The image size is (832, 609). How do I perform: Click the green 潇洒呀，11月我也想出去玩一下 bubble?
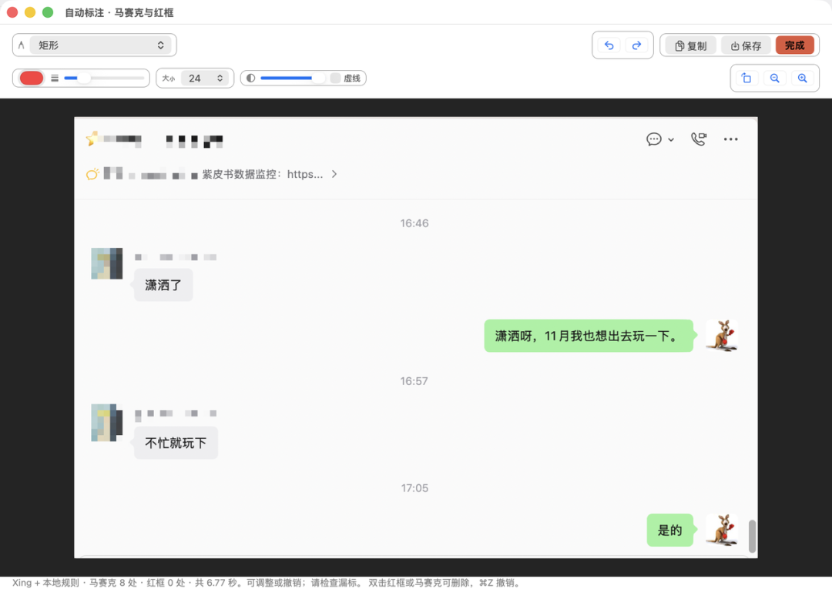[x=589, y=336]
